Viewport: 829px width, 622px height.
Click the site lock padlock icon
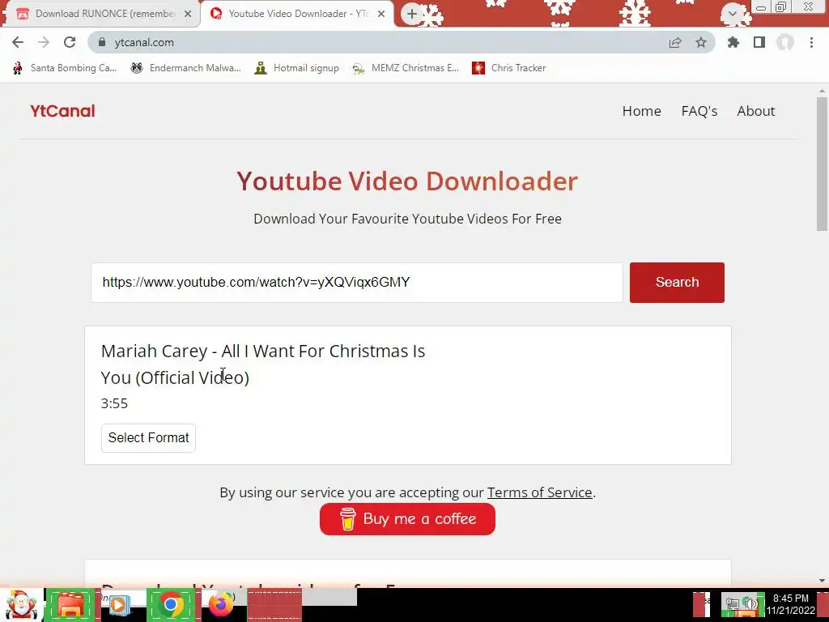pyautogui.click(x=101, y=42)
